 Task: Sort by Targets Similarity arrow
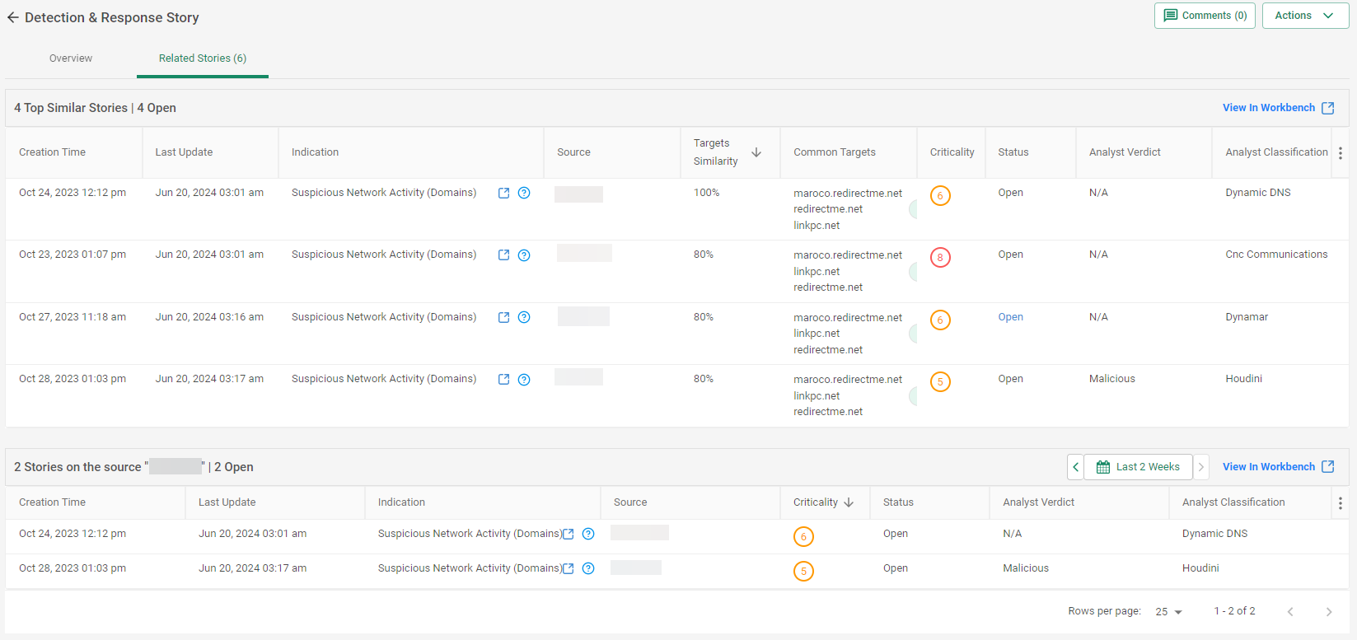[756, 152]
